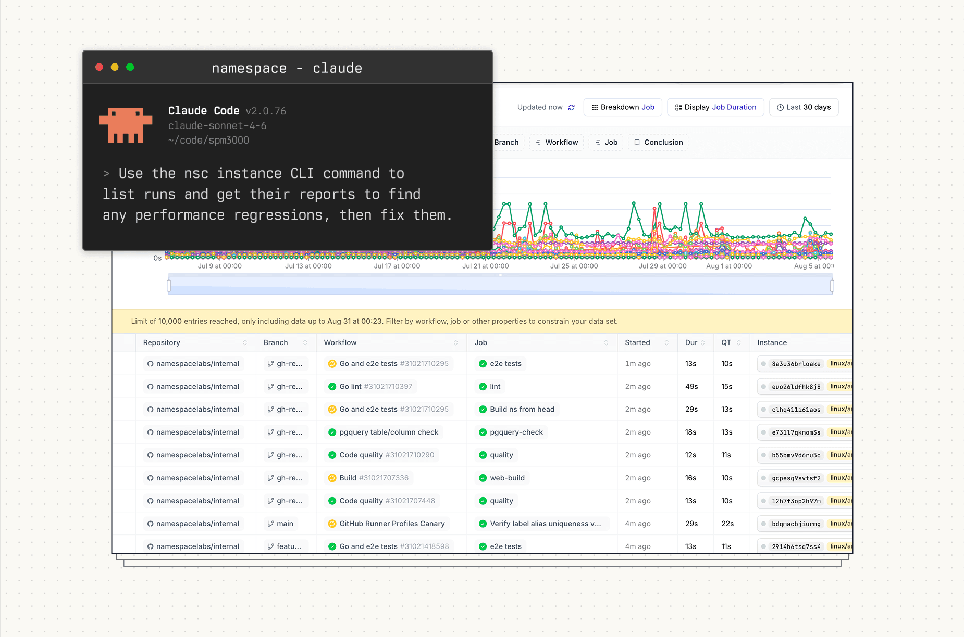Open the Conclusion filter
This screenshot has width=964, height=637.
(658, 142)
